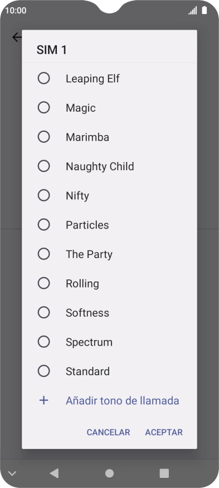Viewport: 219px width, 488px height.
Task: Select the Leaping Elf radio button
Action: pyautogui.click(x=44, y=78)
